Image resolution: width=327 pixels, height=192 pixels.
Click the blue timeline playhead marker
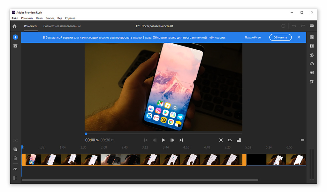pos(22,147)
